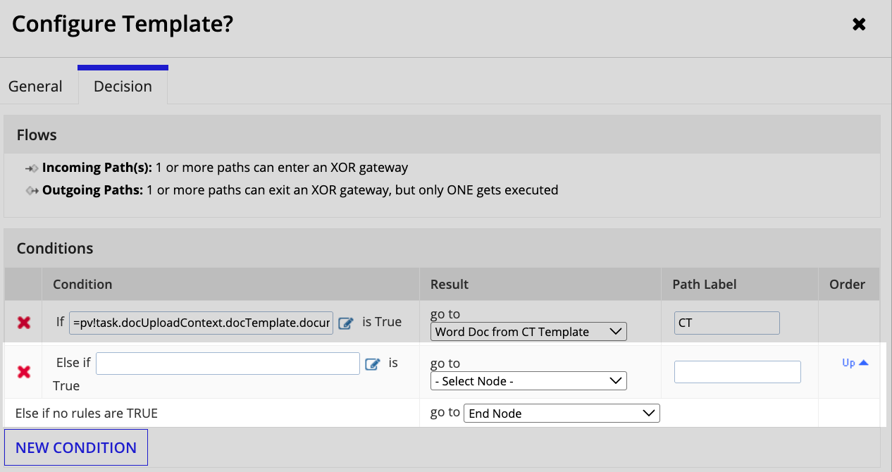
Task: Click the 'Flows' section heading
Action: (x=37, y=135)
